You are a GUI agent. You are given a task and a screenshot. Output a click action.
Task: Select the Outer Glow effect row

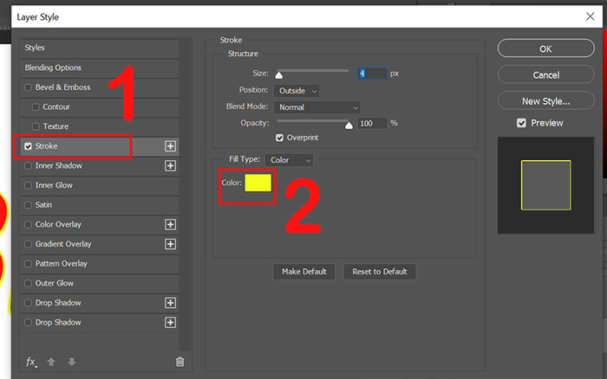click(100, 283)
